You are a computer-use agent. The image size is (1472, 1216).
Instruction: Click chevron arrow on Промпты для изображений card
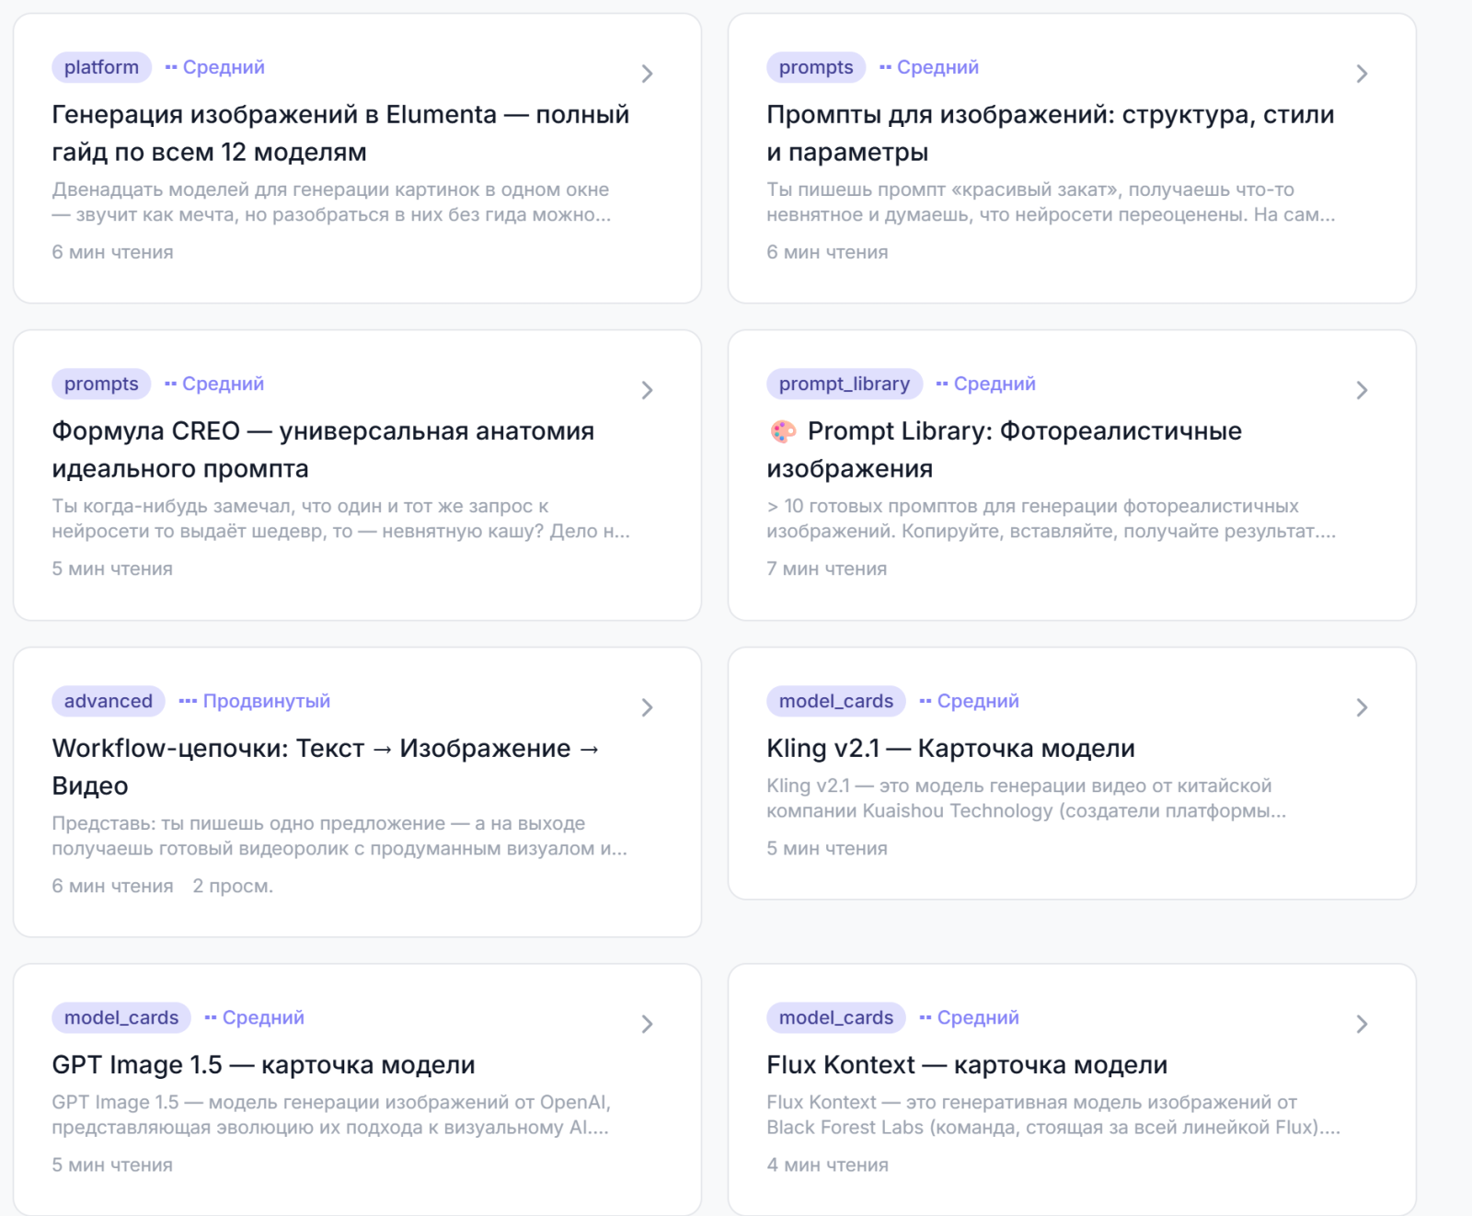1362,74
